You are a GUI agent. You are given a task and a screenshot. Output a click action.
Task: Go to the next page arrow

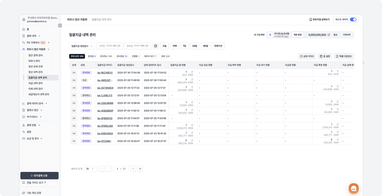pyautogui.click(x=133, y=169)
